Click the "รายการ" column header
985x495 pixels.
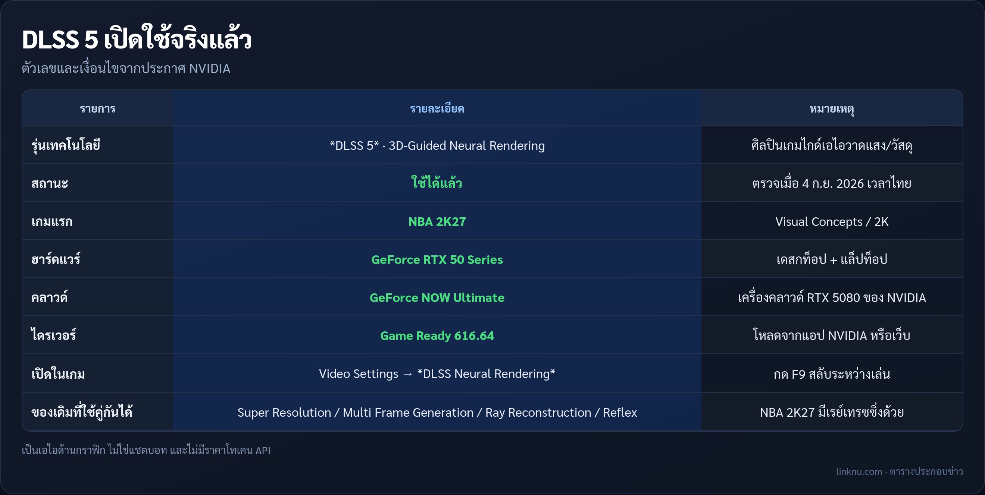(97, 108)
